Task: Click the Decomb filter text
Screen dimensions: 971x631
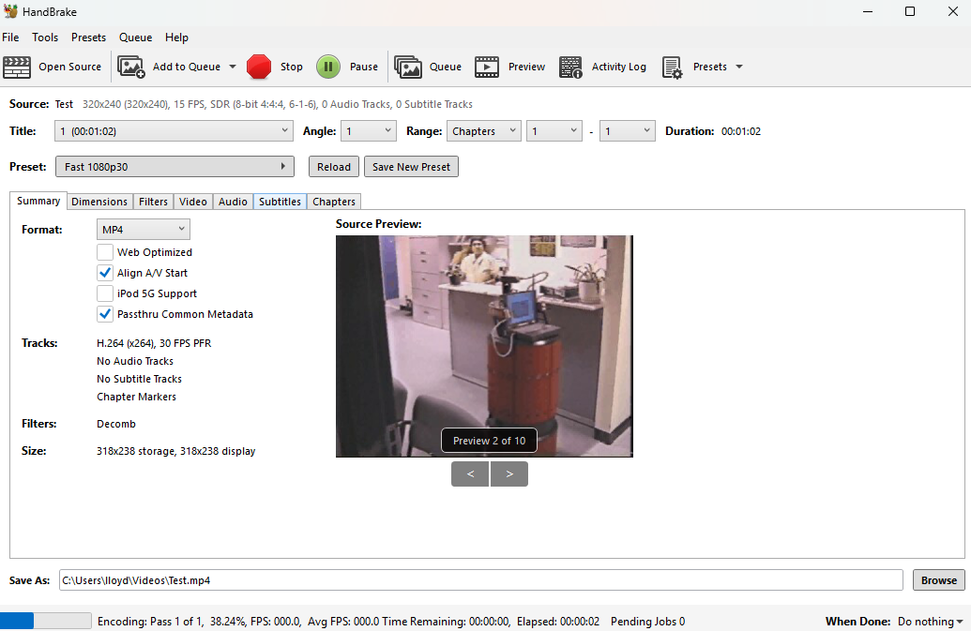Action: click(x=115, y=424)
